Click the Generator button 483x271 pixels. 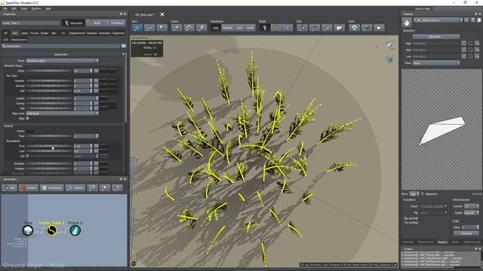(x=73, y=23)
